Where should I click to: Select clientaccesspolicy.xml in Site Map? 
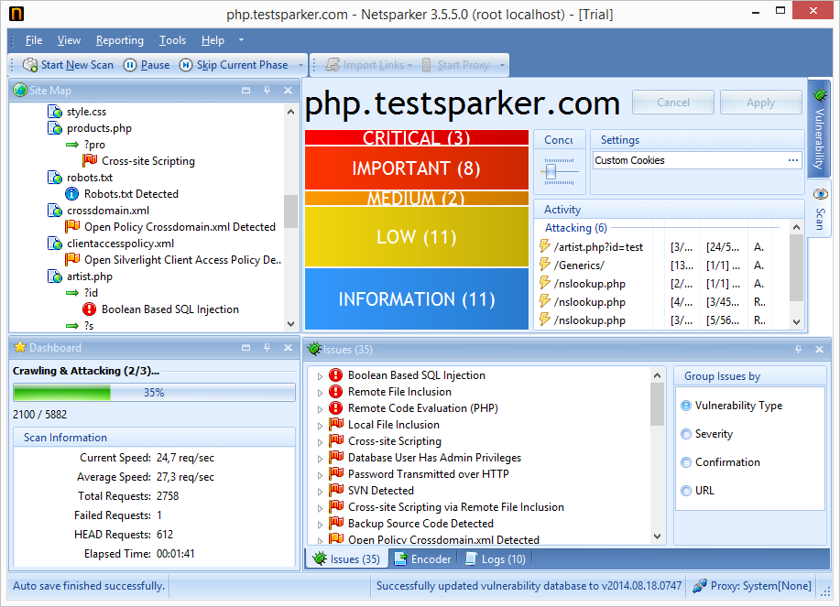pos(121,244)
